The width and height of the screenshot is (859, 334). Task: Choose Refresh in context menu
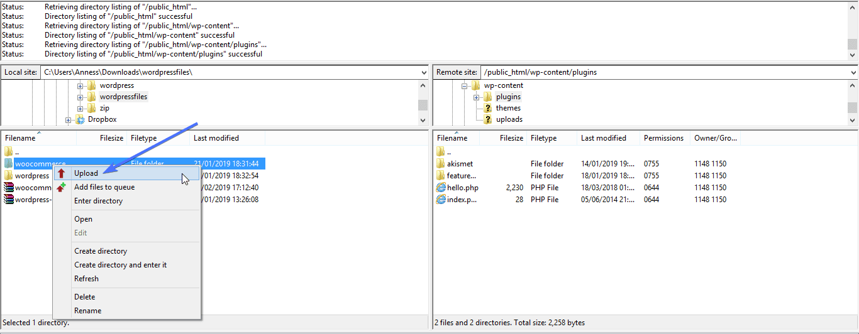pyautogui.click(x=127, y=279)
